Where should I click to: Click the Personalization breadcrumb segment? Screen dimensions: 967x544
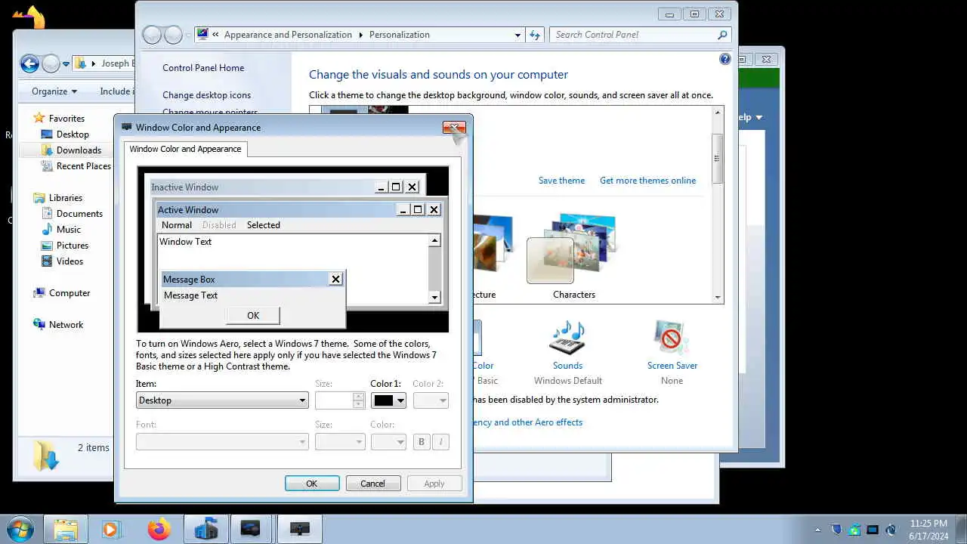[400, 35]
